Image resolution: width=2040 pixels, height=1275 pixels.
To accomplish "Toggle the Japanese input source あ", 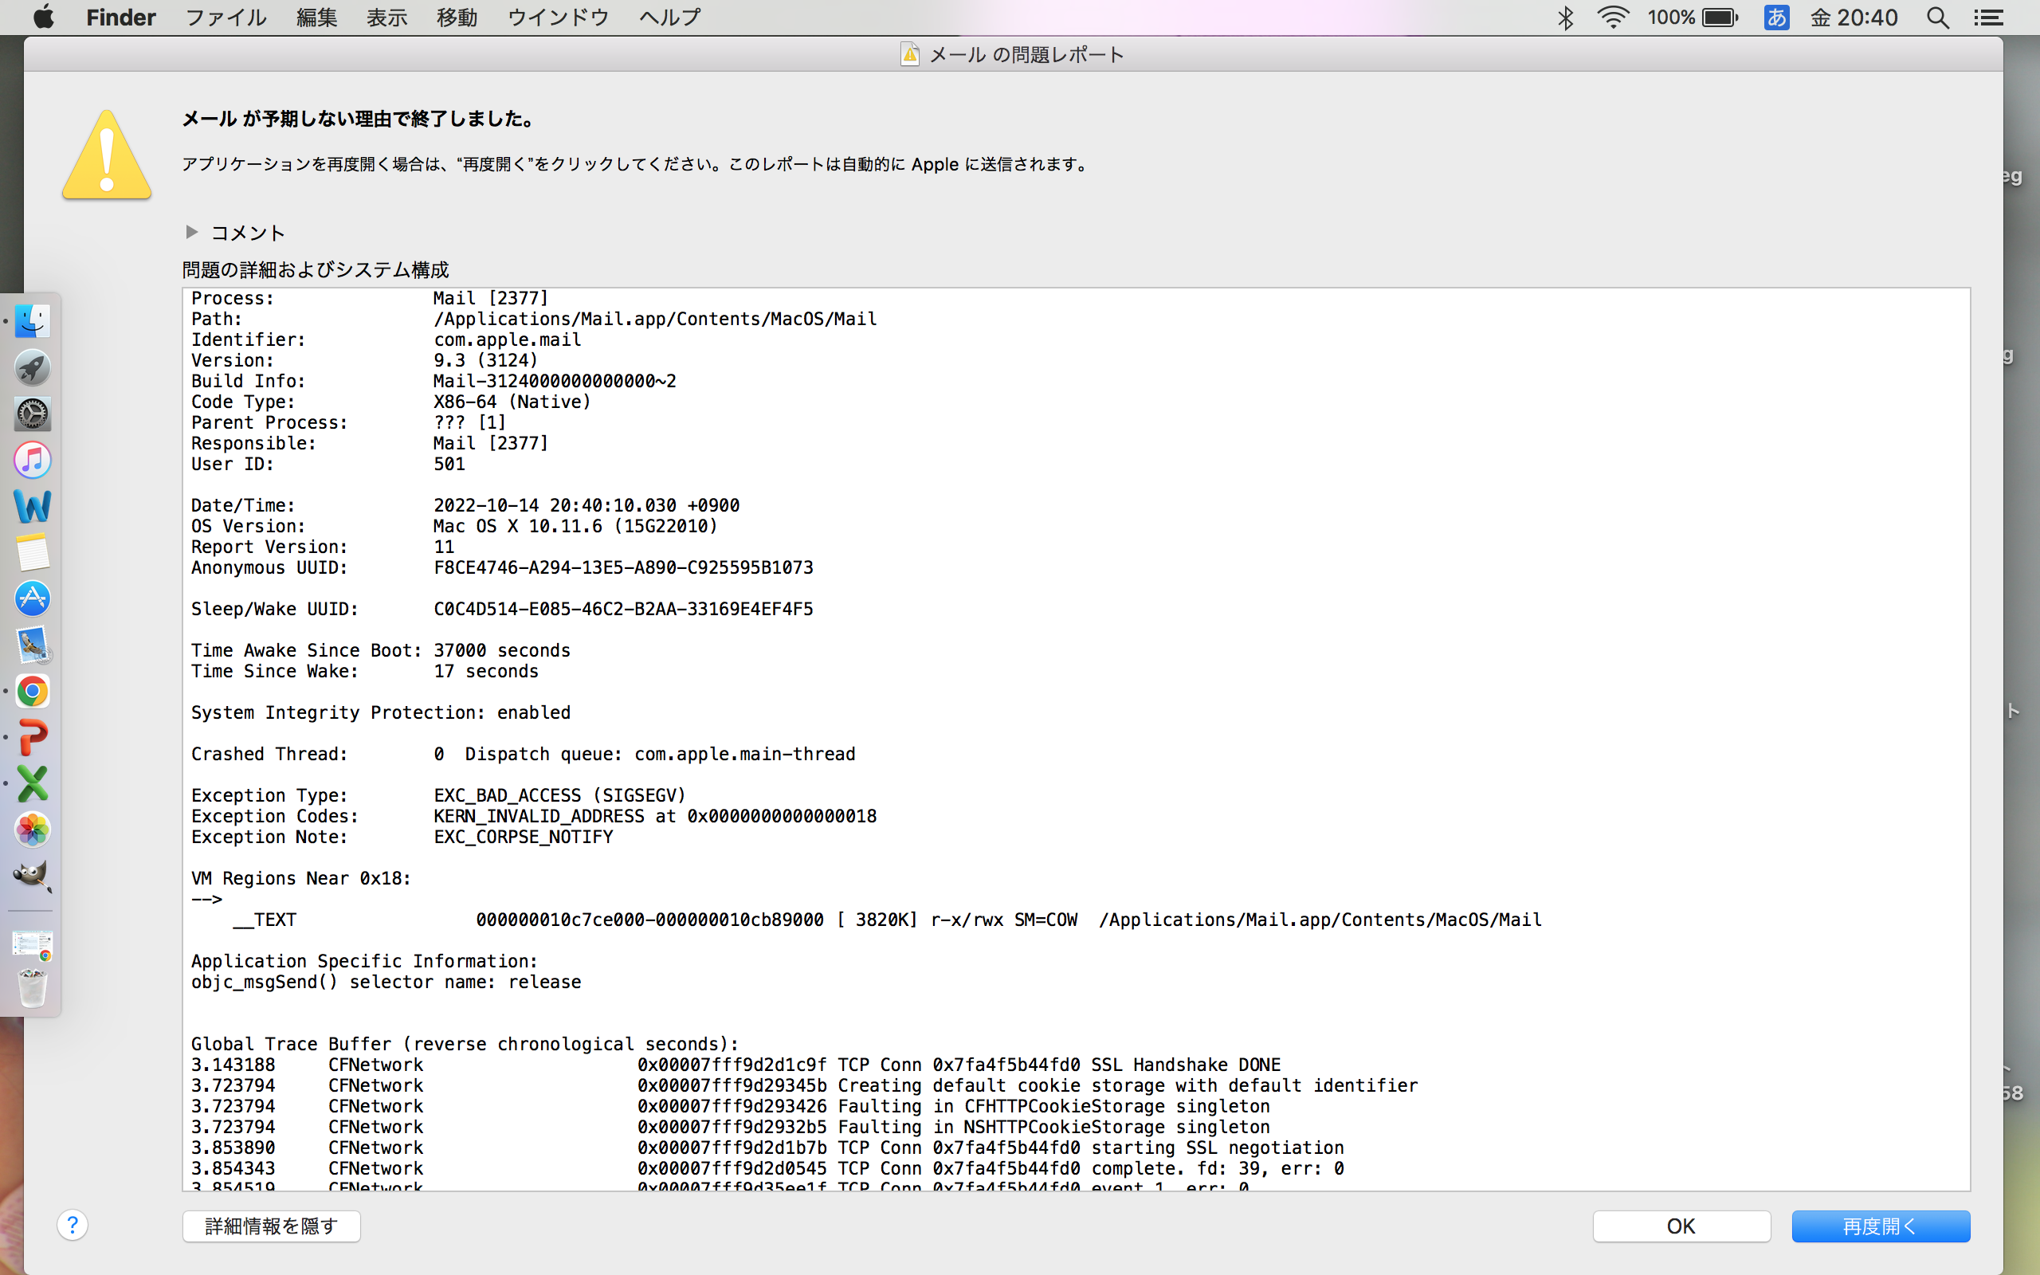I will 1776,18.
